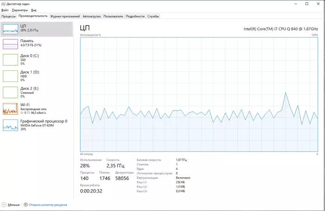Open Графический процессор 0 graph icon
Image resolution: width=325 pixels, height=211 pixels.
(x=10, y=125)
